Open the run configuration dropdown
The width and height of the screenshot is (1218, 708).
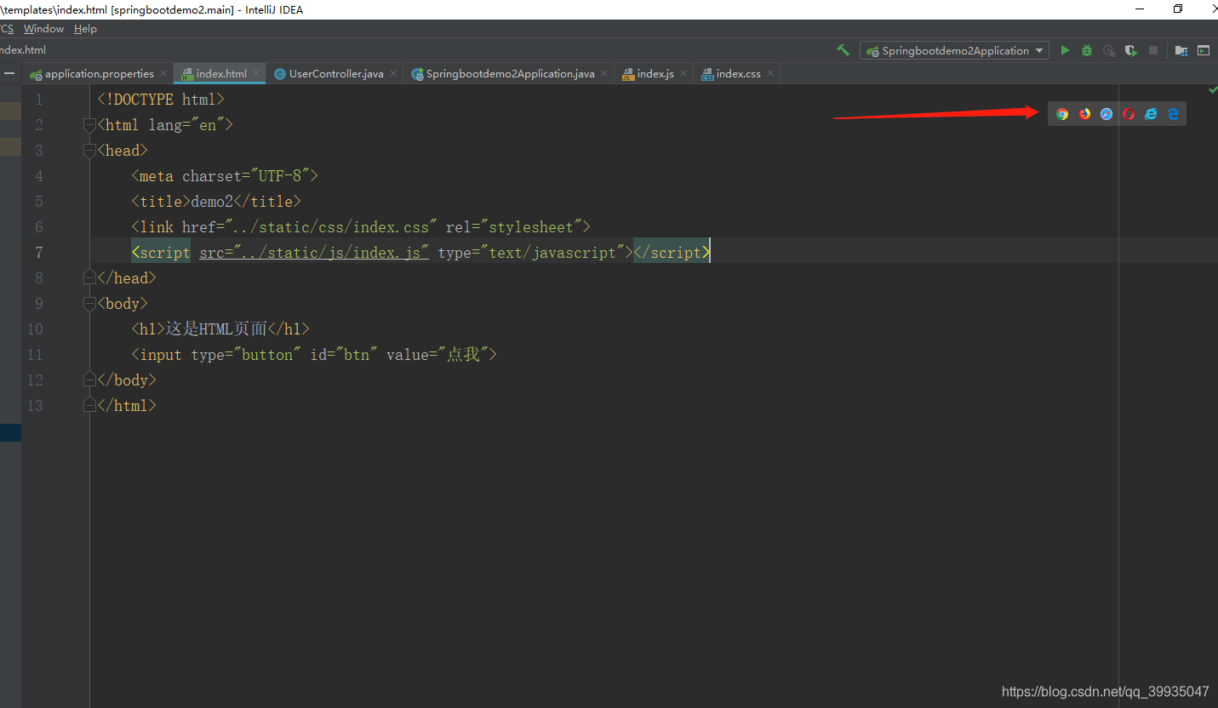[954, 50]
